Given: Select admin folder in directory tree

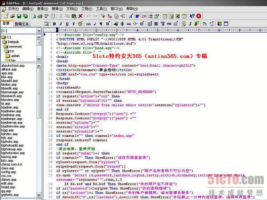Looking at the screenshot, I should click(x=15, y=56).
